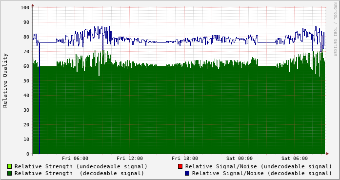This screenshot has height=180, width=340.
Task: Click the Fri 06:00 time label
Action: [x=75, y=159]
